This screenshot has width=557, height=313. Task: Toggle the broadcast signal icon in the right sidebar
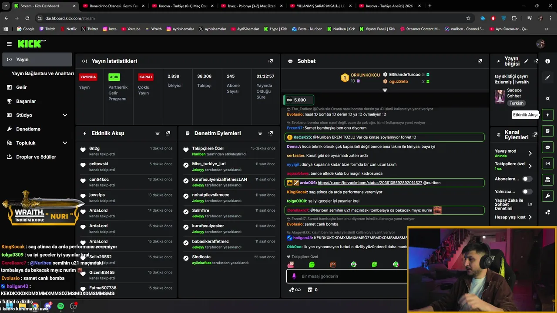pos(547,163)
